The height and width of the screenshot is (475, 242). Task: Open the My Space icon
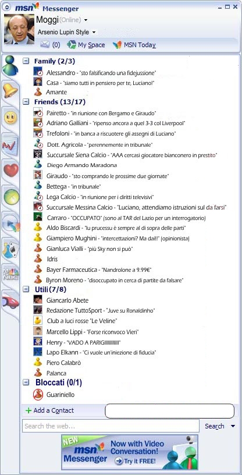[71, 45]
